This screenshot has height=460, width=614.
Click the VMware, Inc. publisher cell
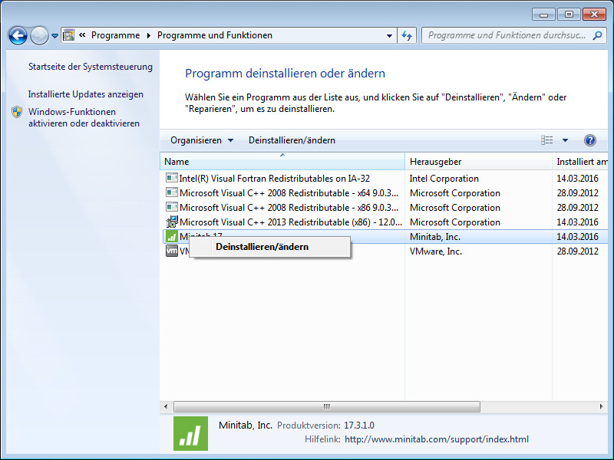click(x=436, y=251)
